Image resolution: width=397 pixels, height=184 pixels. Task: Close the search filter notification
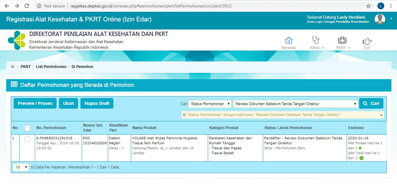(x=381, y=115)
